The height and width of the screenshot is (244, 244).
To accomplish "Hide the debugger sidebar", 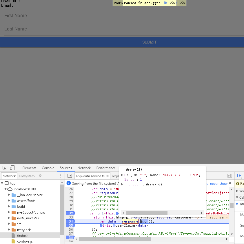I will (x=230, y=176).
